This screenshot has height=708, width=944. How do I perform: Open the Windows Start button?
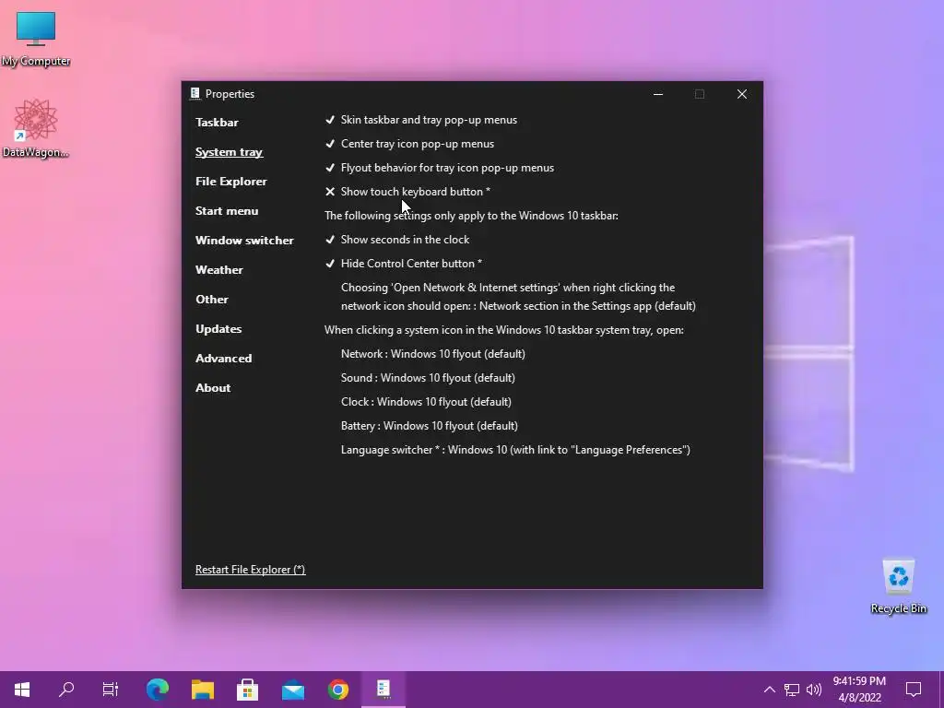pyautogui.click(x=22, y=690)
